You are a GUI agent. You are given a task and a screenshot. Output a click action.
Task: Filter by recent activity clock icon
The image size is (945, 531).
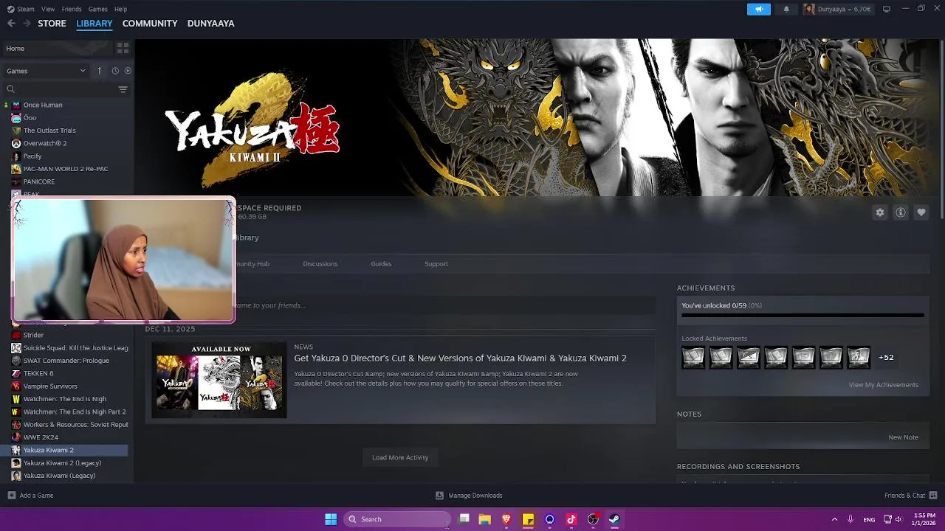point(115,71)
